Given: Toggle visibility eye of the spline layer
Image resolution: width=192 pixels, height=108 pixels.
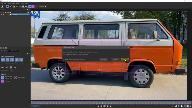Looking at the screenshot, I should point(1,14).
